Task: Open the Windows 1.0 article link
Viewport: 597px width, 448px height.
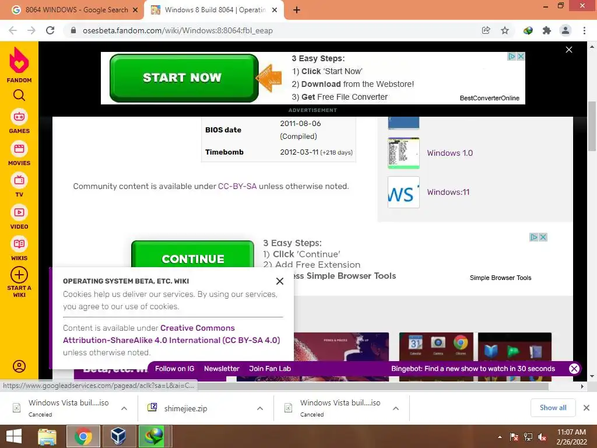Action: (449, 153)
